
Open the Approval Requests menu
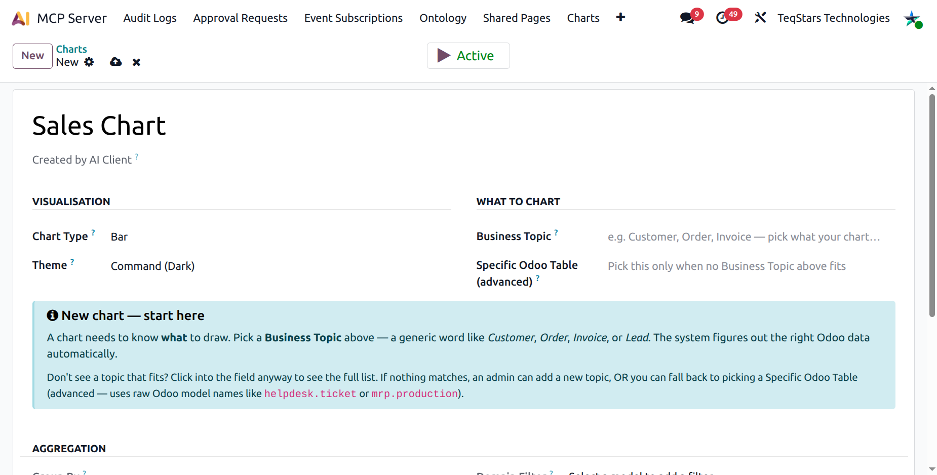click(240, 18)
